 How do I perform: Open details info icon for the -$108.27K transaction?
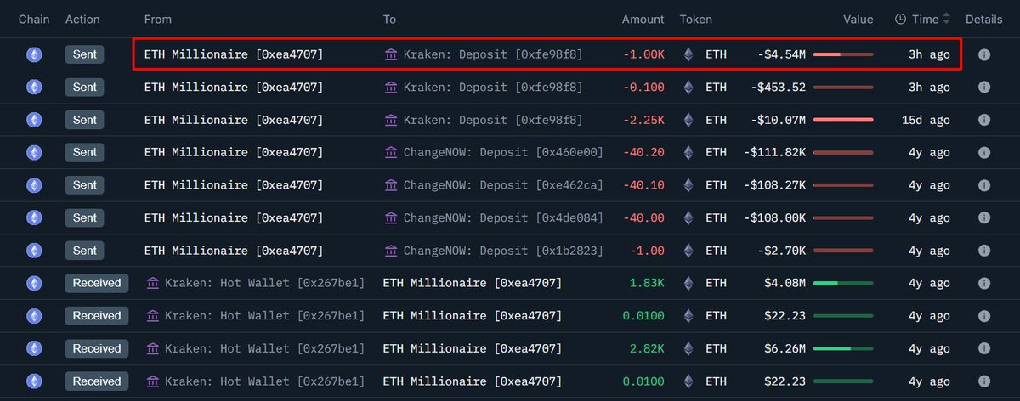click(983, 185)
